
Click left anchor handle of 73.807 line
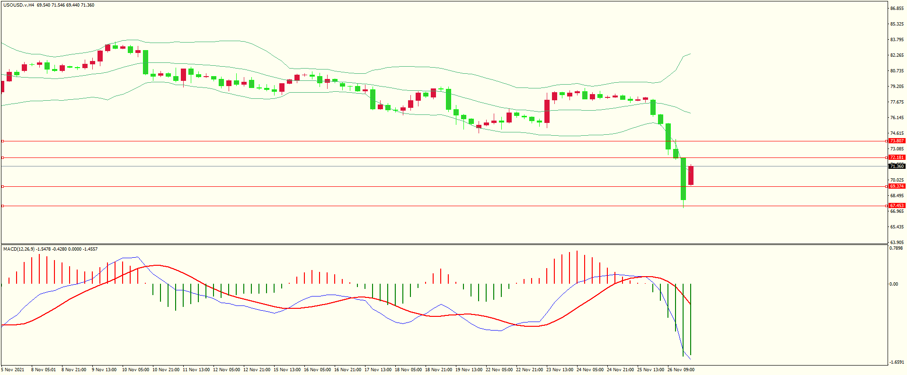(2, 141)
